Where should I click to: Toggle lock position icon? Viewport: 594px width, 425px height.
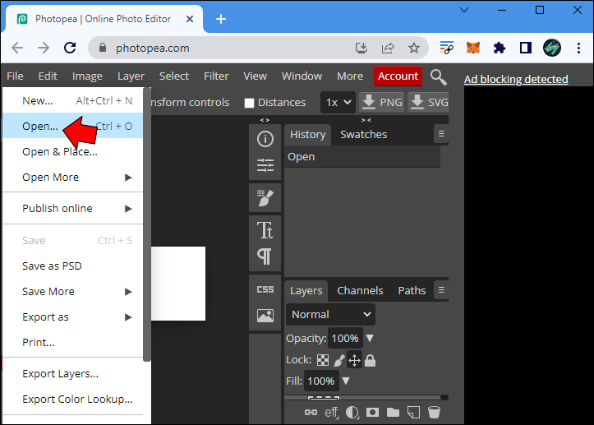pyautogui.click(x=355, y=360)
